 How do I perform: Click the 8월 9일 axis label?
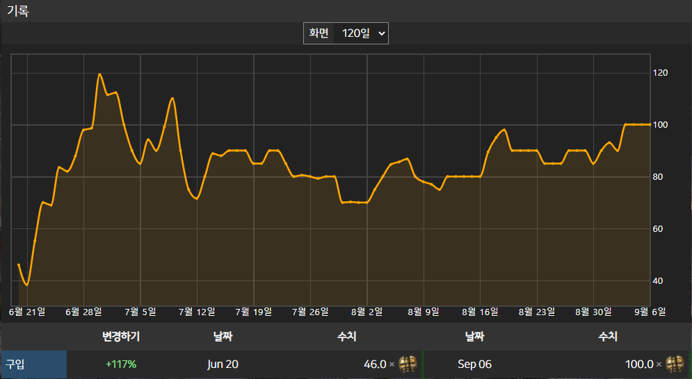click(424, 312)
